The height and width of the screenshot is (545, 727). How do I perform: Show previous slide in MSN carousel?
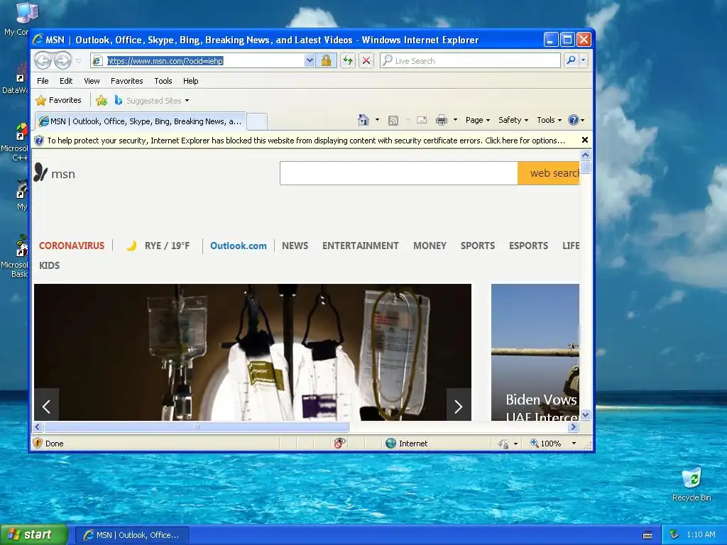tap(46, 407)
